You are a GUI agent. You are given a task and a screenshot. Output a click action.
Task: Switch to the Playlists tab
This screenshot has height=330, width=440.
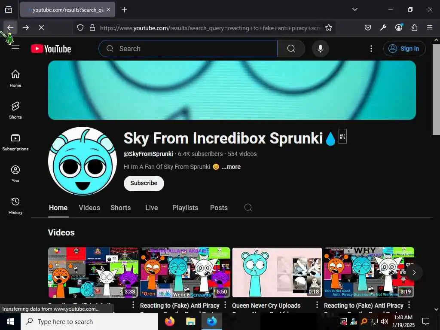185,208
